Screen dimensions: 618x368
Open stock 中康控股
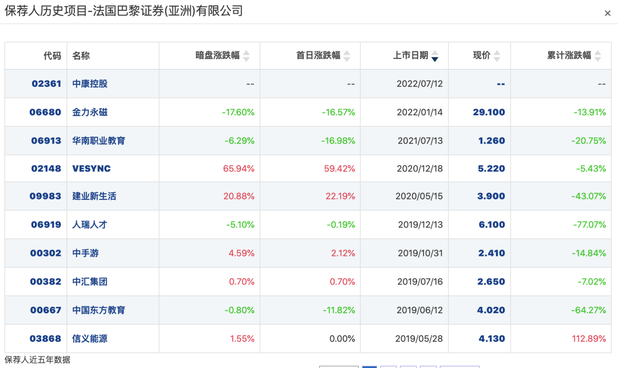point(90,84)
